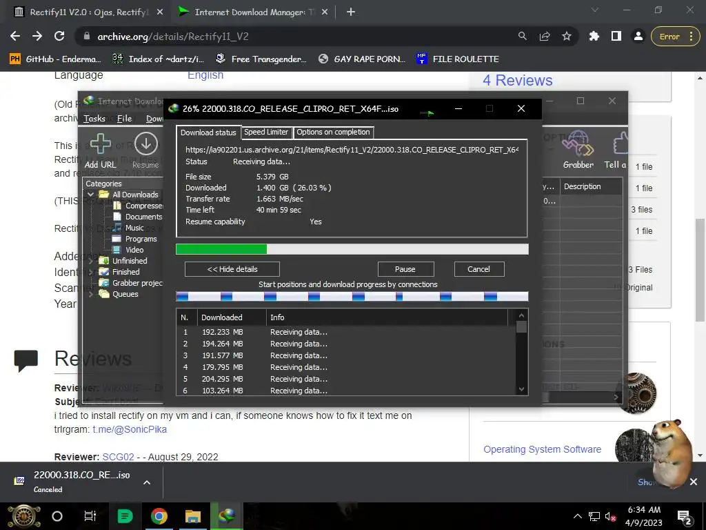Pause the current download

405,269
